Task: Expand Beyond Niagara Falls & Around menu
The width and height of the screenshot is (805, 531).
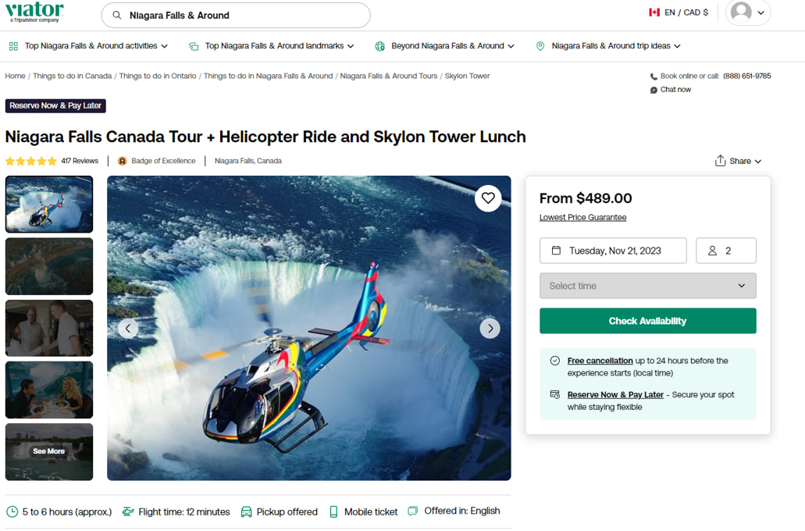Action: [443, 46]
